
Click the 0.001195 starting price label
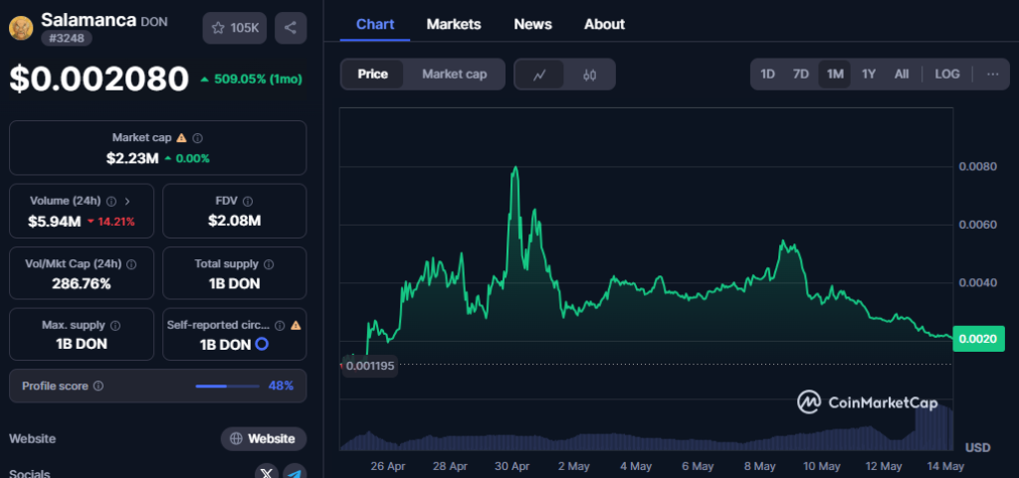[x=370, y=366]
